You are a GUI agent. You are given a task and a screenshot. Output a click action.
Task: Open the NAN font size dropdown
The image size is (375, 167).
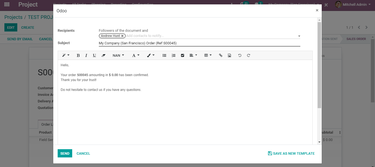(118, 55)
